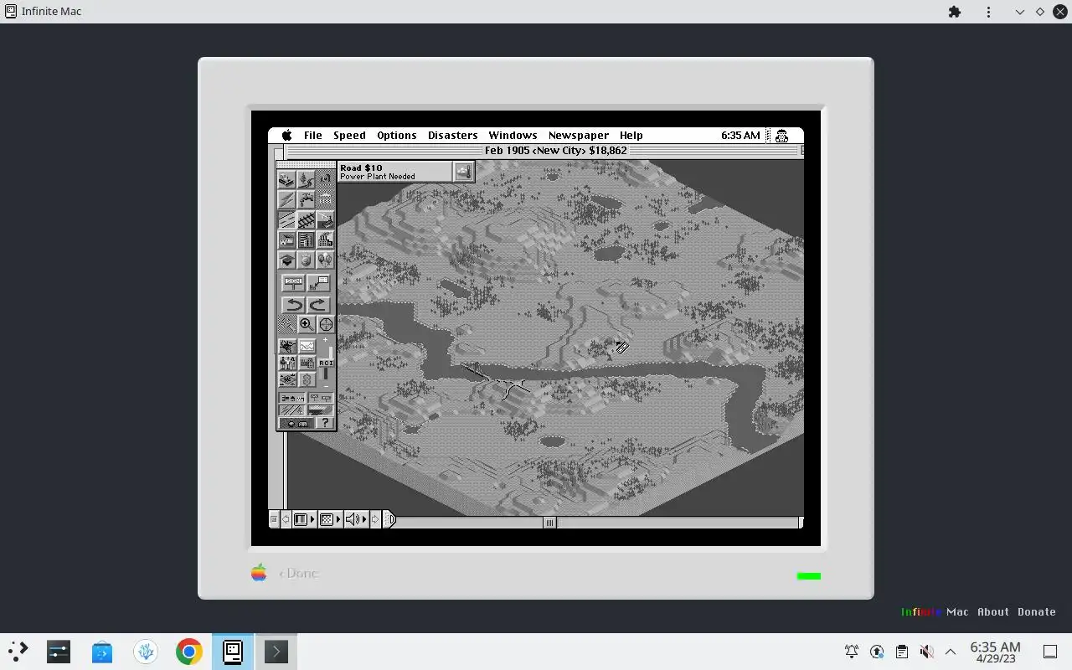Zoom in with the magnifier tool
Screen dimensions: 1072x670
[306, 324]
